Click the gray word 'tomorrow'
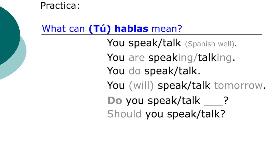276x155 pixels. 238,86
